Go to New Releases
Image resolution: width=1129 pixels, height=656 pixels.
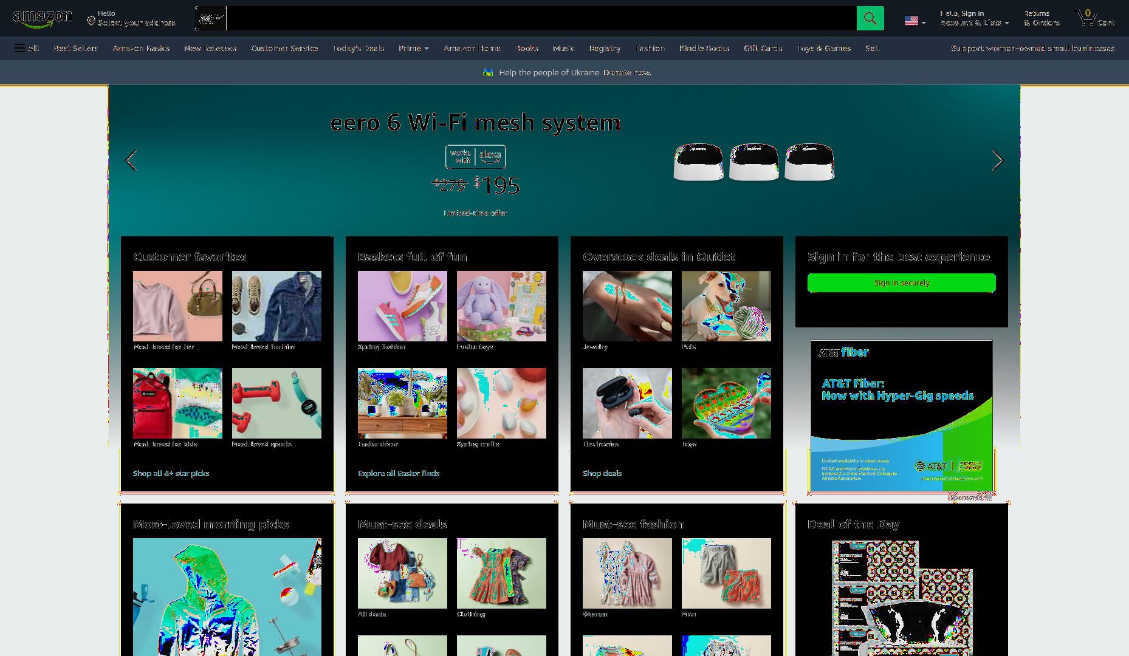[210, 48]
